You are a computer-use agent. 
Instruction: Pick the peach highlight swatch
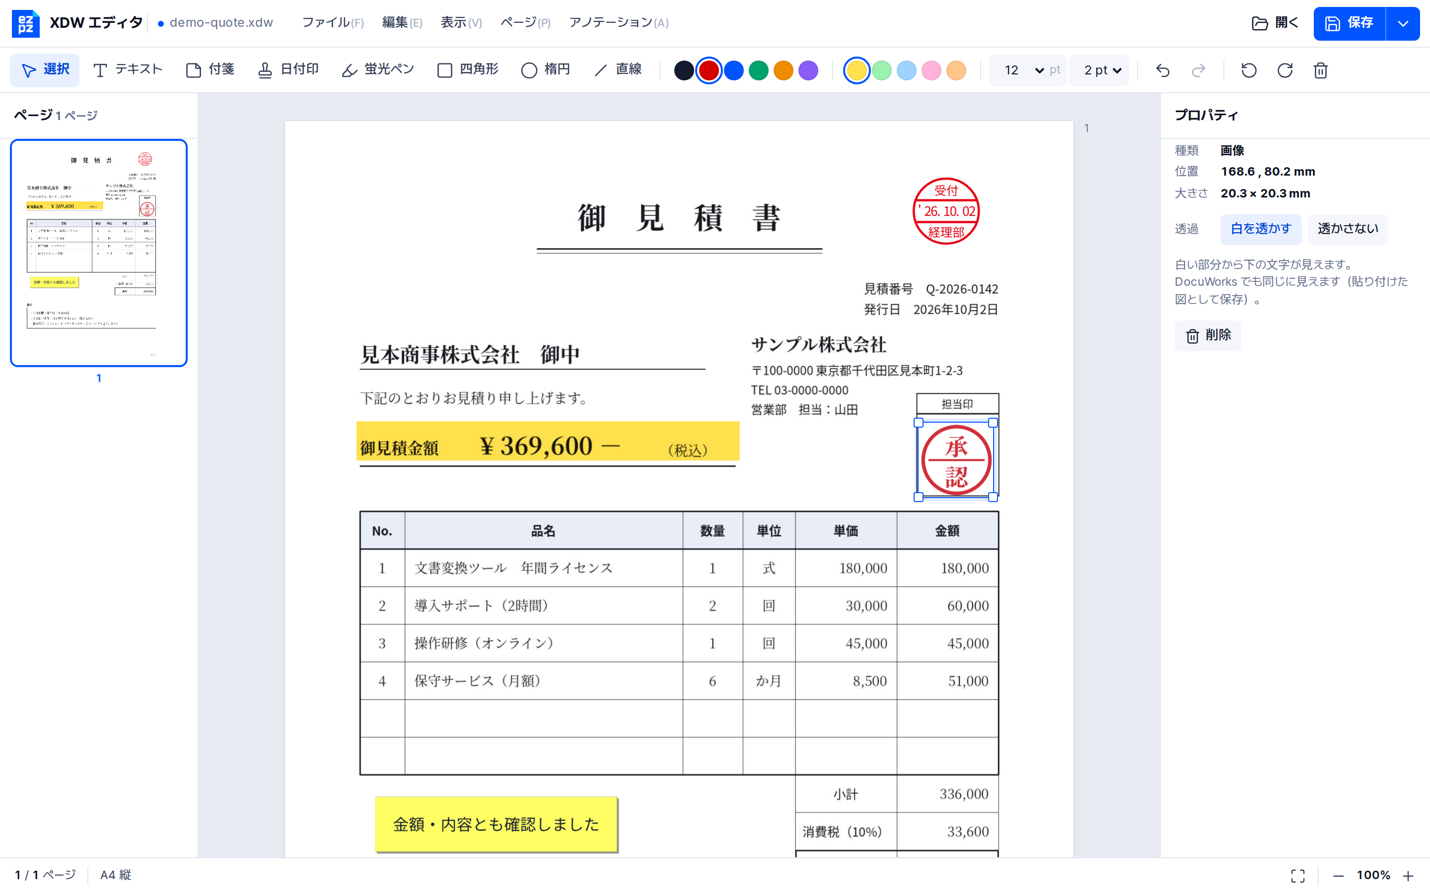tap(955, 70)
